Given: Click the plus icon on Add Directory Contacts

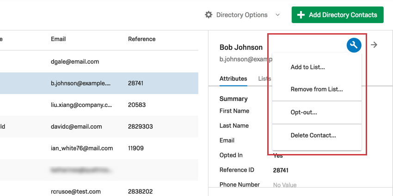Looking at the screenshot, I should click(x=301, y=15).
